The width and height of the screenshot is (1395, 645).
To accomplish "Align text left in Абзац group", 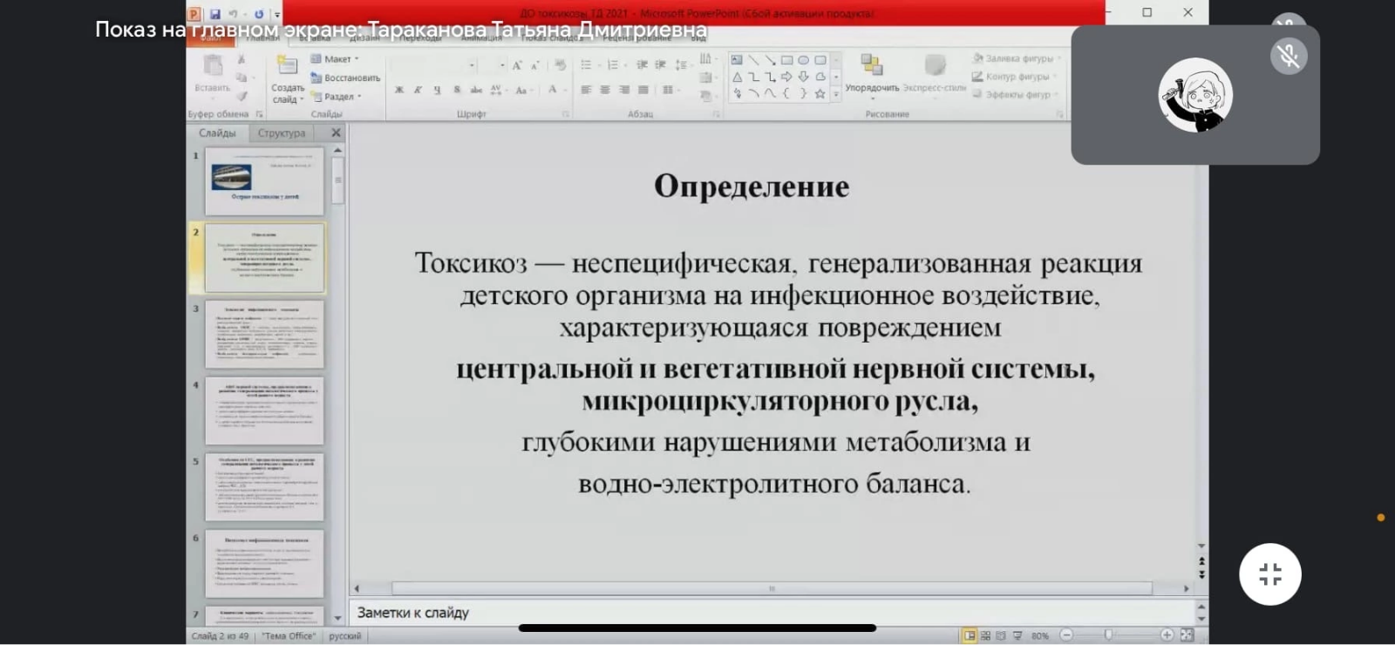I will click(586, 90).
